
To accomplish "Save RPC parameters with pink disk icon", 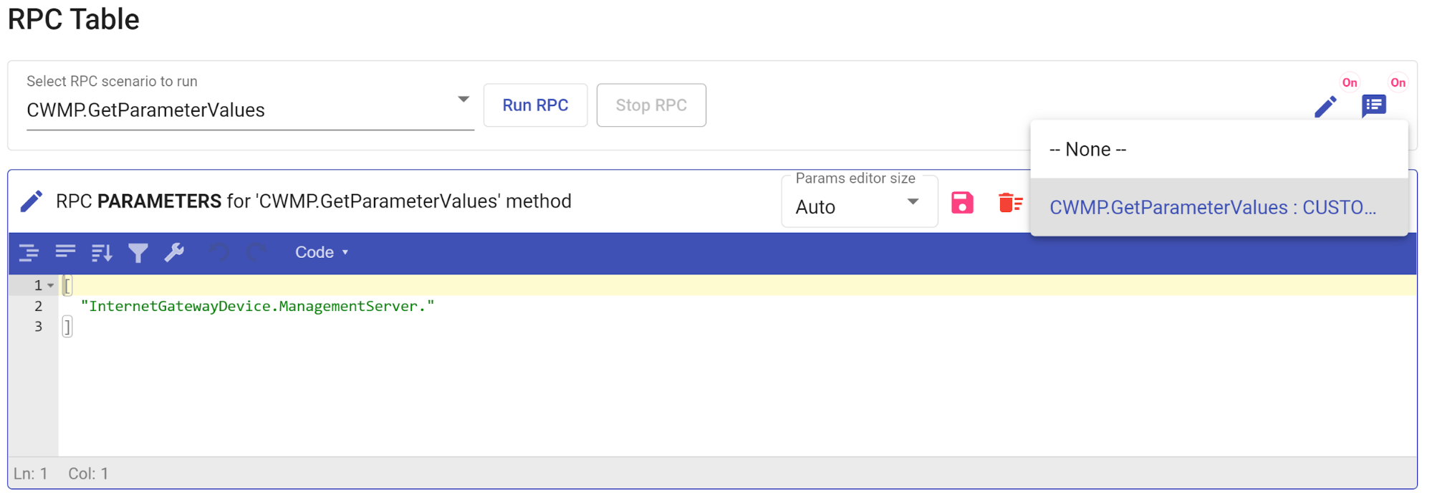I will point(962,203).
